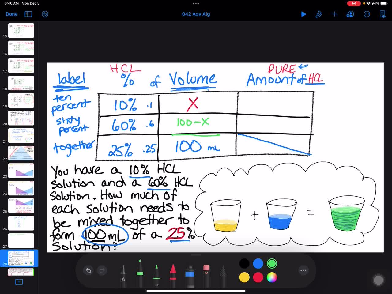Tap the yellow liquid beaker drawing
The height and width of the screenshot is (294, 392).
[x=226, y=216]
